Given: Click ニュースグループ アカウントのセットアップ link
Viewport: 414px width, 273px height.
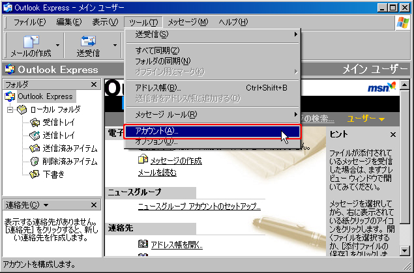Looking at the screenshot, I should tap(200, 207).
